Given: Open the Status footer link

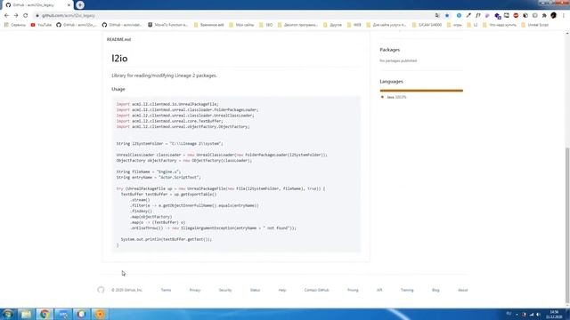Looking at the screenshot, I should pos(255,291).
